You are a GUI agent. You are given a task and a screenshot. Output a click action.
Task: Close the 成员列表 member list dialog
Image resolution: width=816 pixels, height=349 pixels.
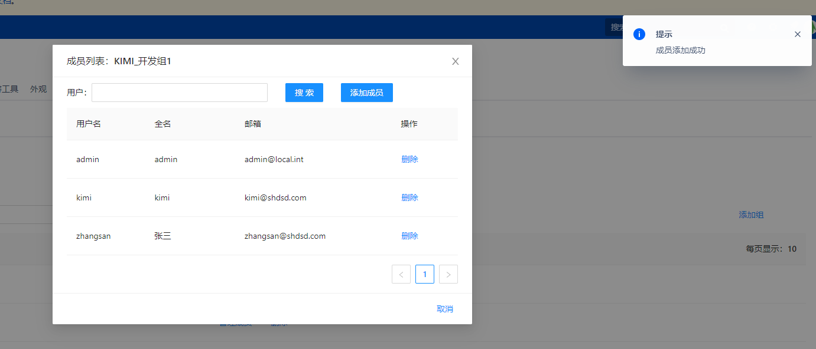(x=455, y=61)
